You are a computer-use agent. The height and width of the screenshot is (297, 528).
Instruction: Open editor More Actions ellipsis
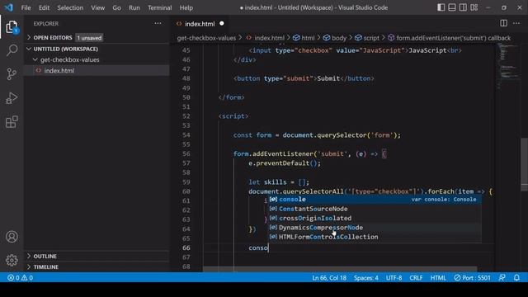tap(516, 23)
